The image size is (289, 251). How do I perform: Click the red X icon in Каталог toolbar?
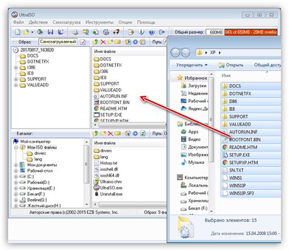click(x=110, y=133)
